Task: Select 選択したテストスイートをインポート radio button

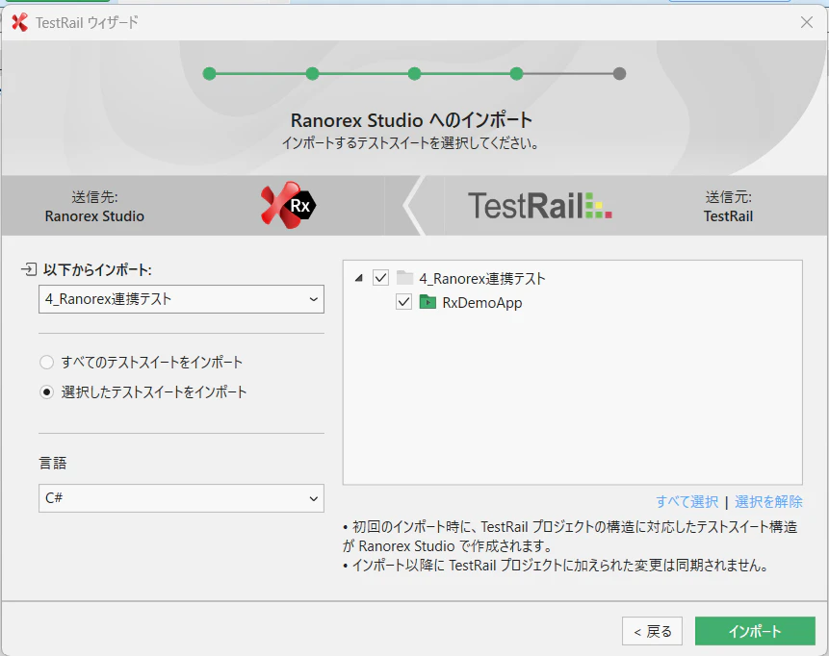Action: tap(47, 391)
